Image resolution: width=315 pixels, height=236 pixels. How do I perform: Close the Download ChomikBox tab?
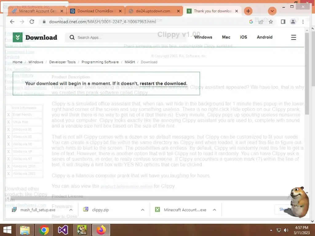click(x=120, y=11)
